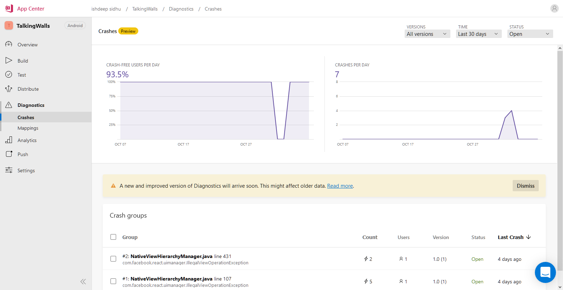Open the chat support bubble
Image resolution: width=563 pixels, height=290 pixels.
(545, 272)
